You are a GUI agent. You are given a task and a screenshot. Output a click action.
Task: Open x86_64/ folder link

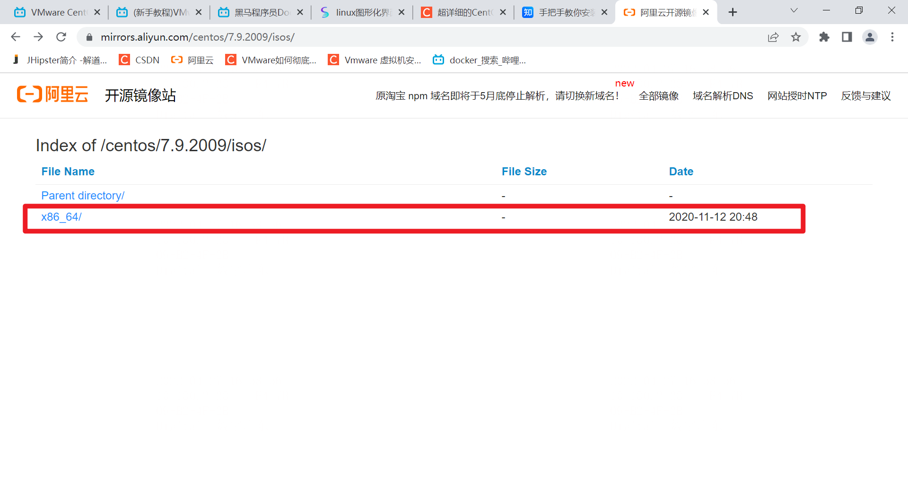[x=61, y=217]
